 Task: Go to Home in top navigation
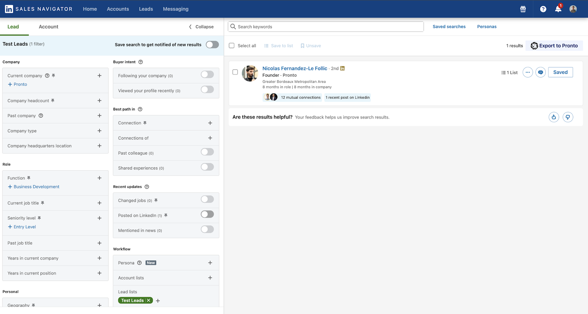(90, 9)
